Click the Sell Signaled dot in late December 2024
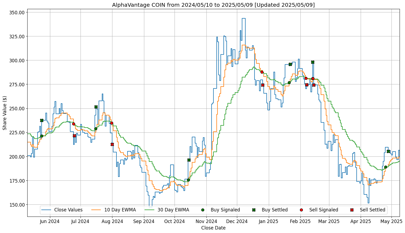This screenshot has width=405, height=233. click(262, 72)
